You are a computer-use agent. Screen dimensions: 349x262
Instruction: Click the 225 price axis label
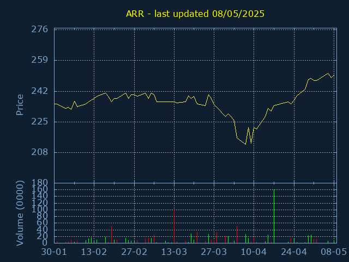tap(39, 122)
